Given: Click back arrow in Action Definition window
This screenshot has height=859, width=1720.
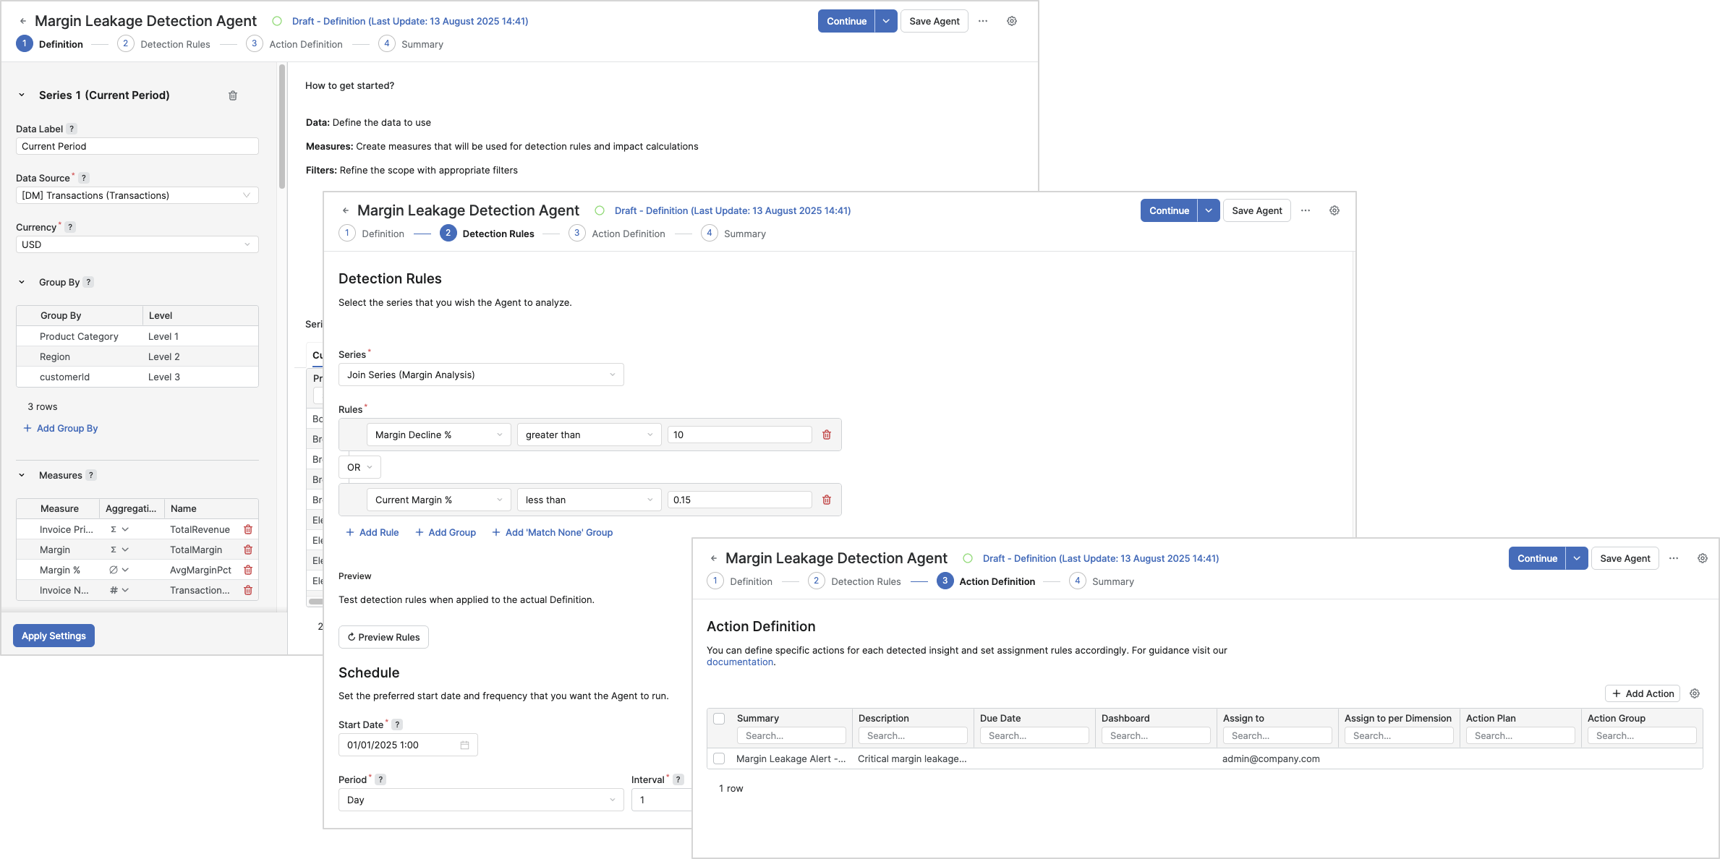Looking at the screenshot, I should click(714, 558).
